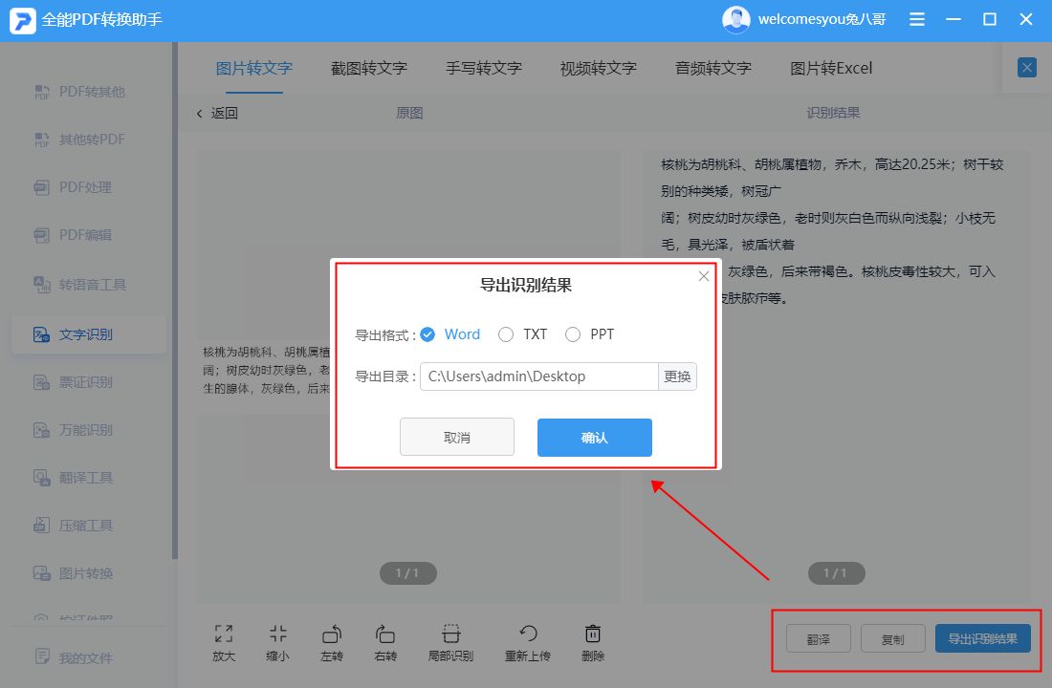This screenshot has height=688, width=1052.
Task: Confirm export by clicking 确认
Action: (x=594, y=437)
